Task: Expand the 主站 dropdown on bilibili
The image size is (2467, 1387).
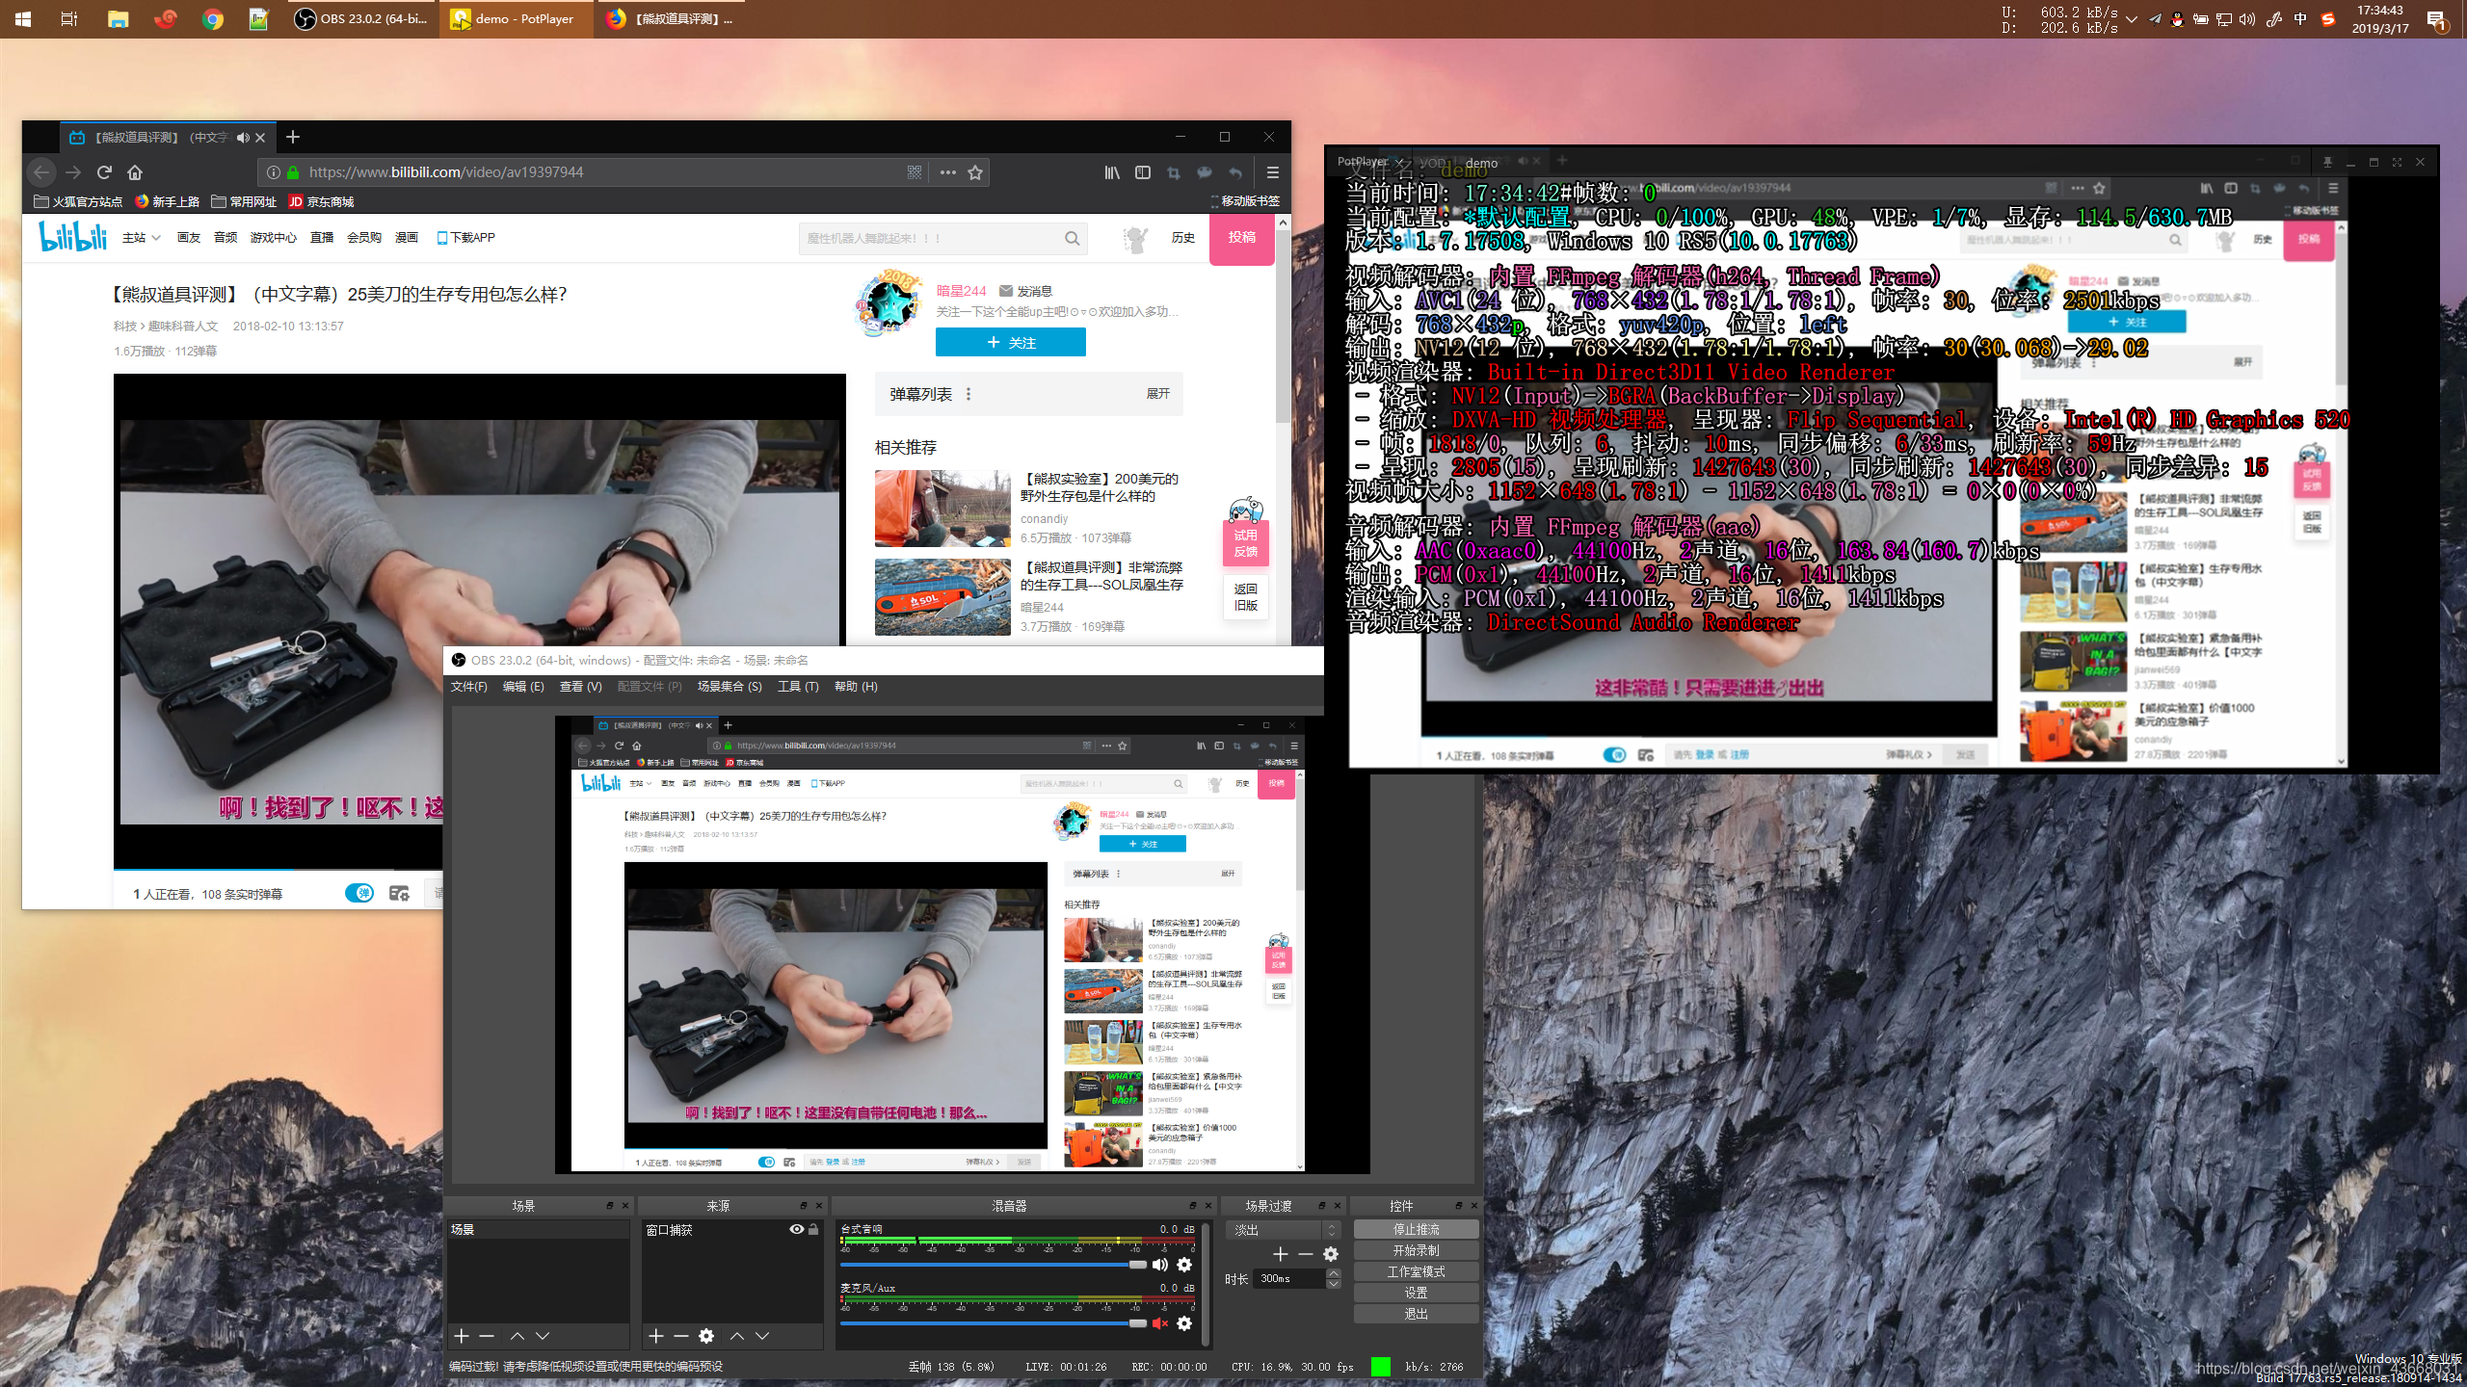Action: pos(142,238)
